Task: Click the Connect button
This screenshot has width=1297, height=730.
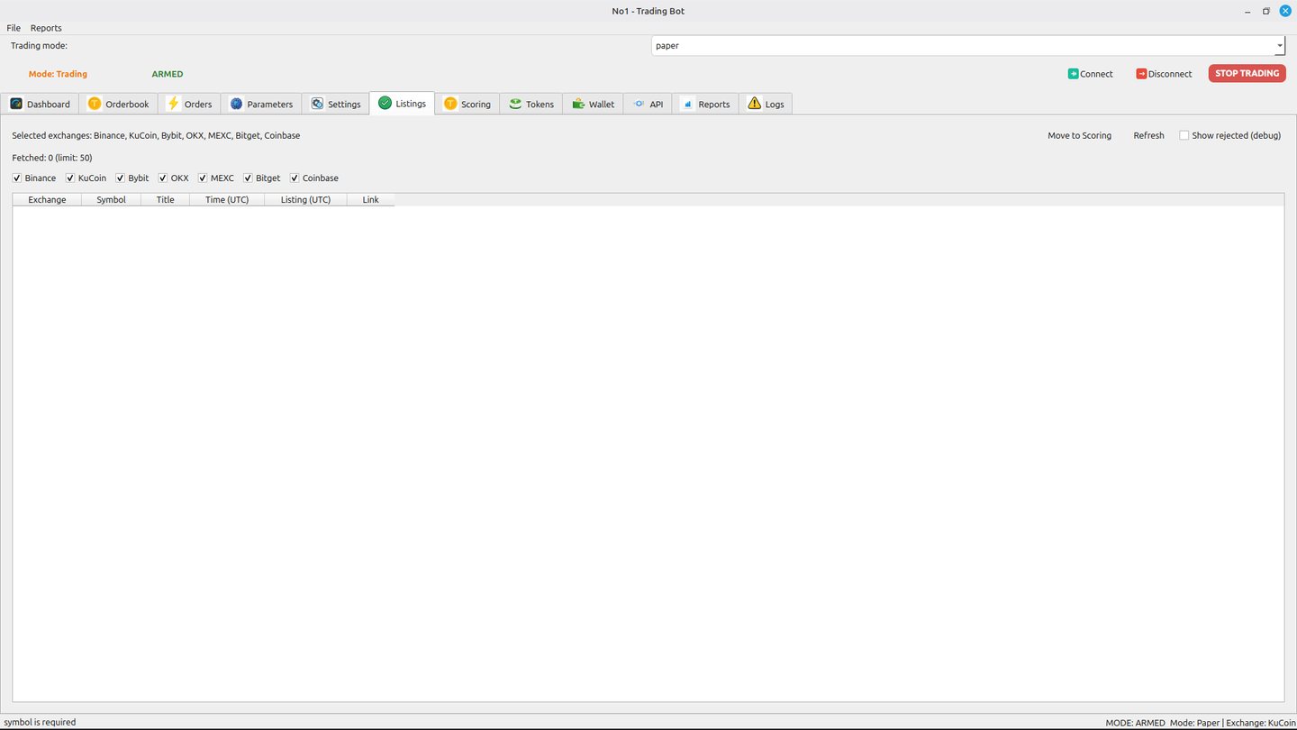Action: pos(1090,74)
